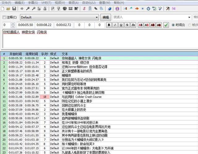Open the 计时(T) menu
The image size is (198, 154).
pos(46,3)
